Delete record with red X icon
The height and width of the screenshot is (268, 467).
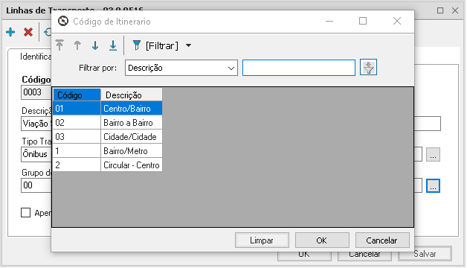click(28, 32)
